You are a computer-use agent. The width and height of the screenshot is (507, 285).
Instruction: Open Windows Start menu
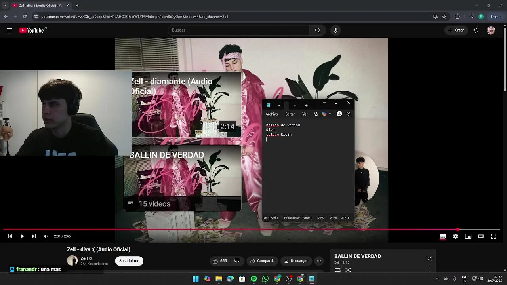tap(195, 279)
